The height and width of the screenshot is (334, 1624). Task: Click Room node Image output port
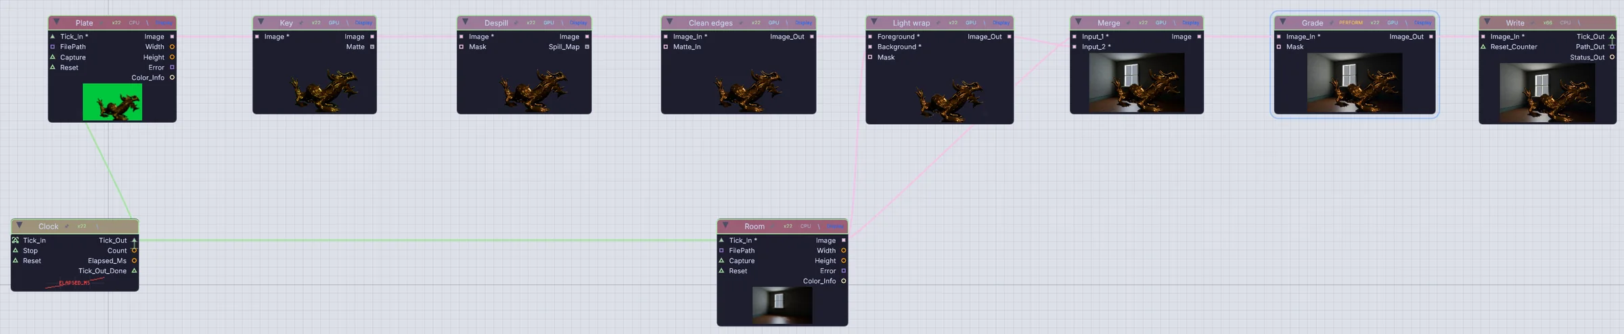point(843,240)
